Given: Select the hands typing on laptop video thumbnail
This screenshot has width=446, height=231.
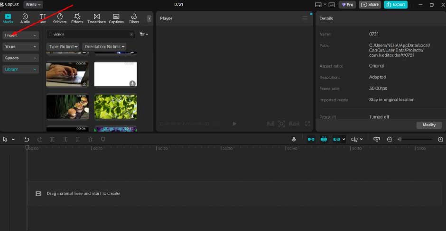Looking at the screenshot, I should coord(67,74).
